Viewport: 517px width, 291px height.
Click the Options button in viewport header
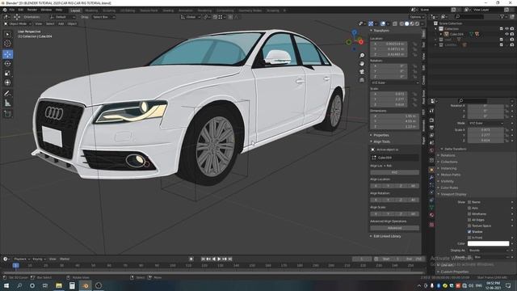[417, 17]
